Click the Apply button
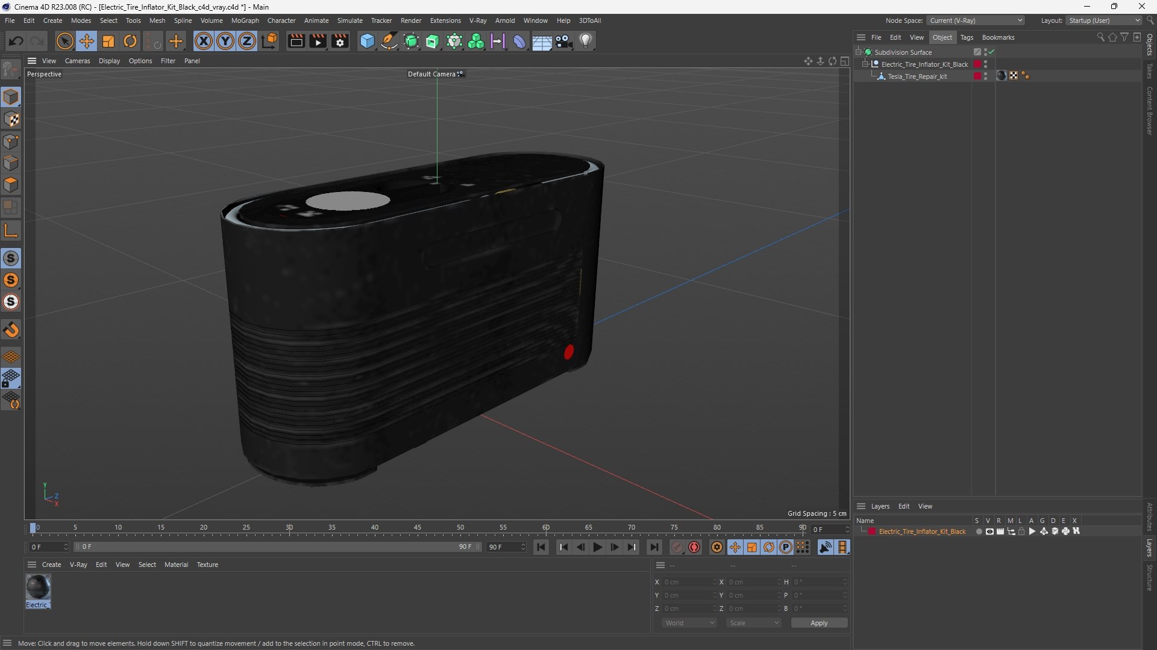The width and height of the screenshot is (1157, 650). pos(819,623)
